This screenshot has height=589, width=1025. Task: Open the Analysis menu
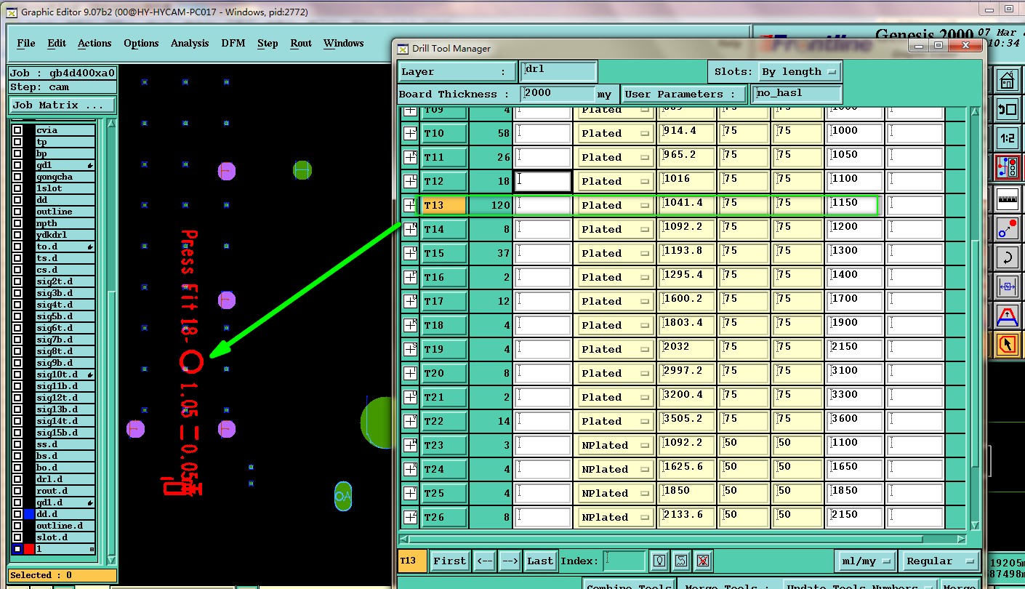[x=190, y=43]
